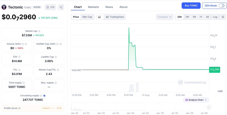
Task: Expand Analyze Chart chevron
Action: (206, 100)
